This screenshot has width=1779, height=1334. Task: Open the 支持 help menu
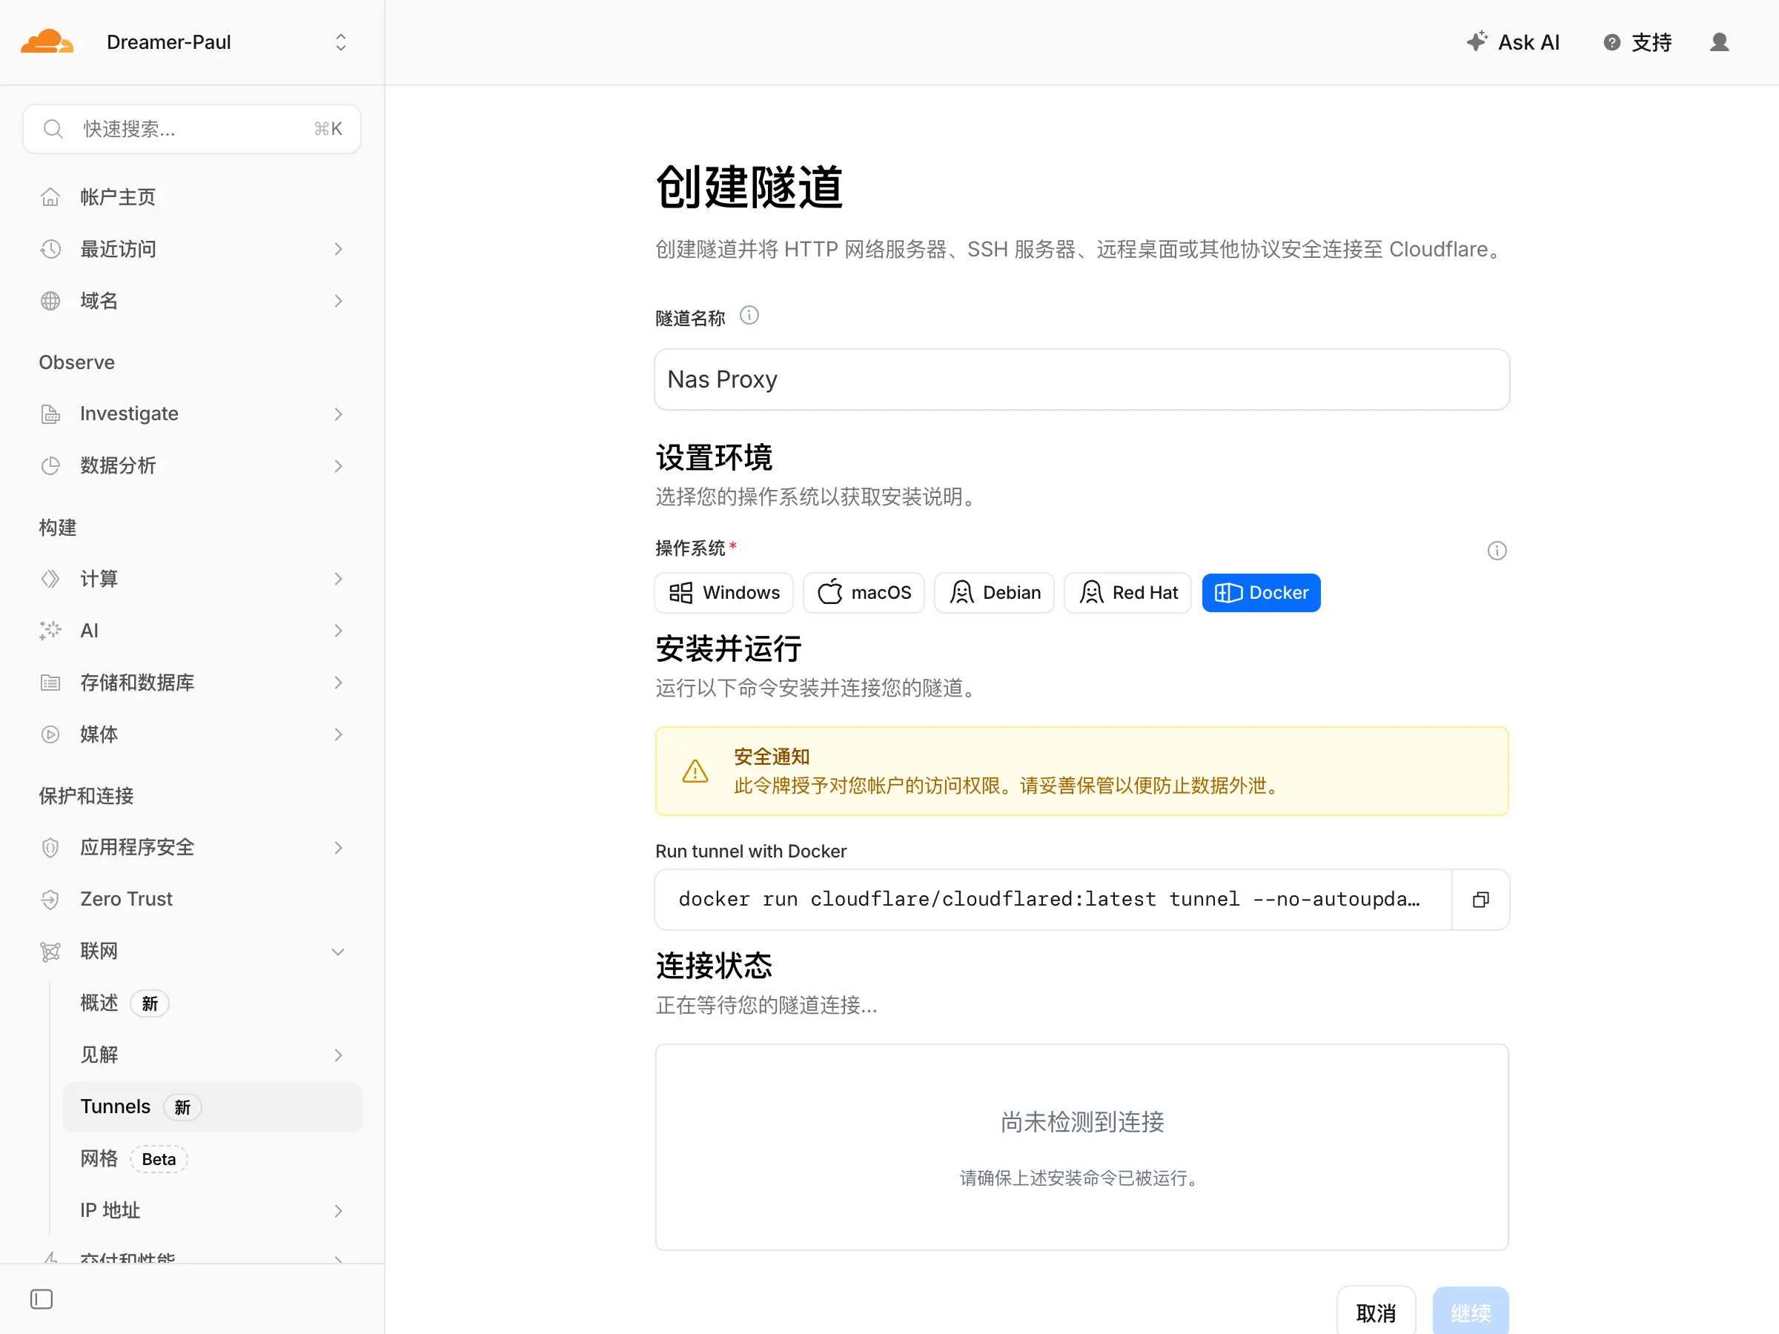tap(1637, 43)
